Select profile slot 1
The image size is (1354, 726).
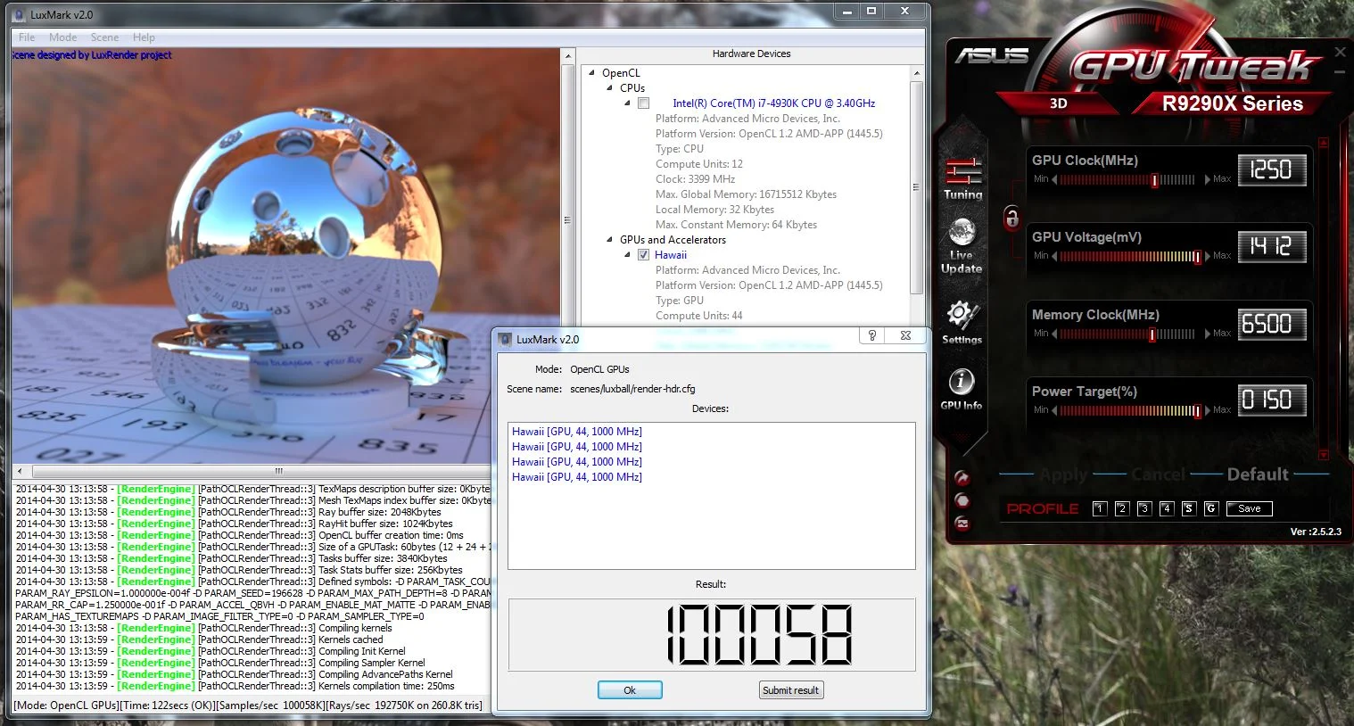(x=1100, y=508)
